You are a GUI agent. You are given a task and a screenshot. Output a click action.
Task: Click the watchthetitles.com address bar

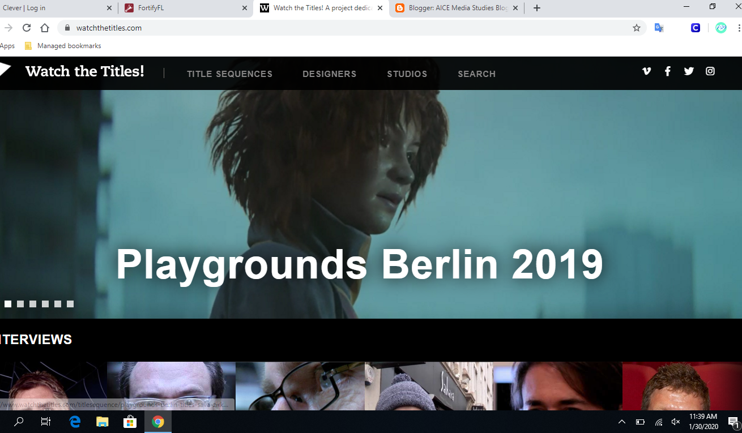pyautogui.click(x=351, y=28)
